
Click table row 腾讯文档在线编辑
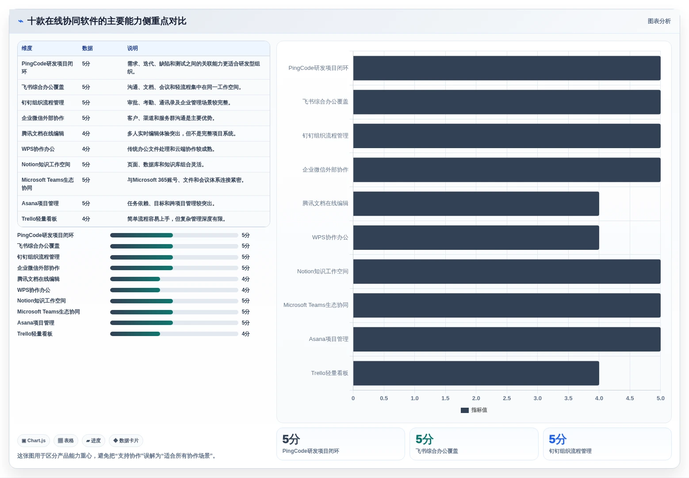pyautogui.click(x=144, y=134)
